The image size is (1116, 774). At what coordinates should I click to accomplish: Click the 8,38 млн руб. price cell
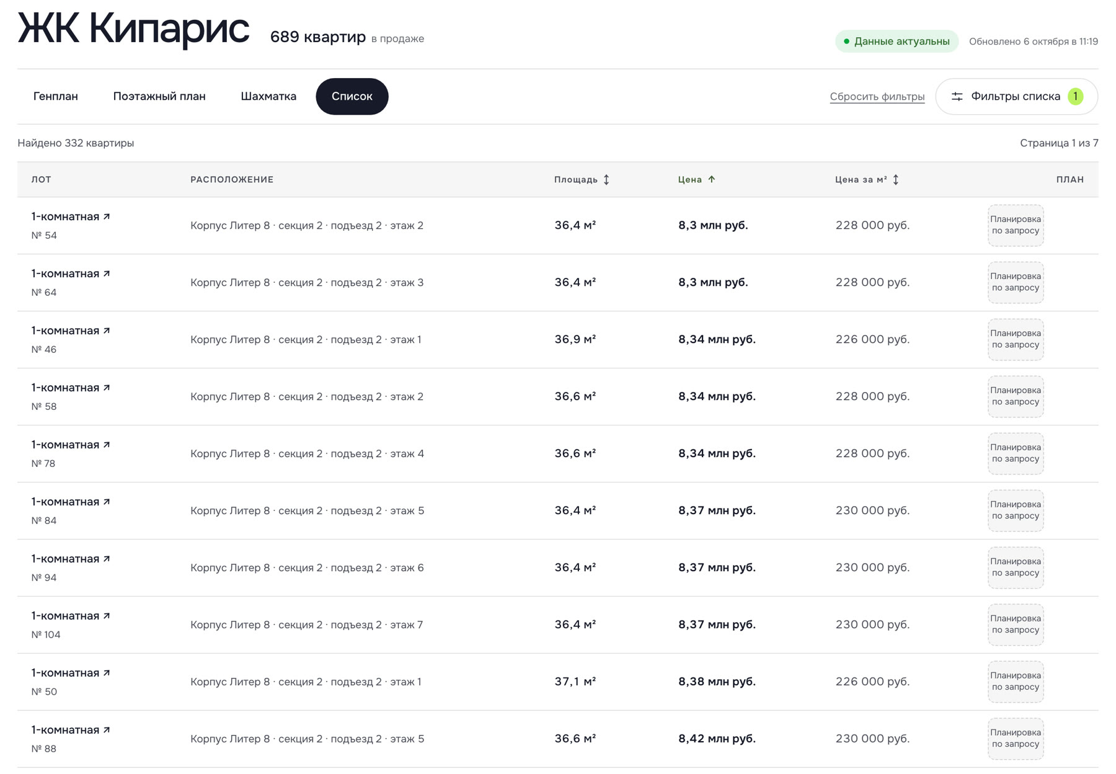coord(717,682)
